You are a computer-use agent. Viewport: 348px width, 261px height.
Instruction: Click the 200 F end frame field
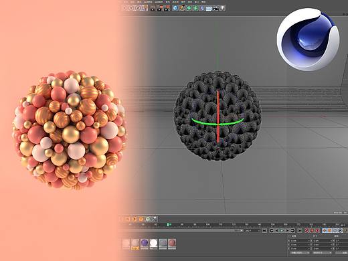[252, 231]
